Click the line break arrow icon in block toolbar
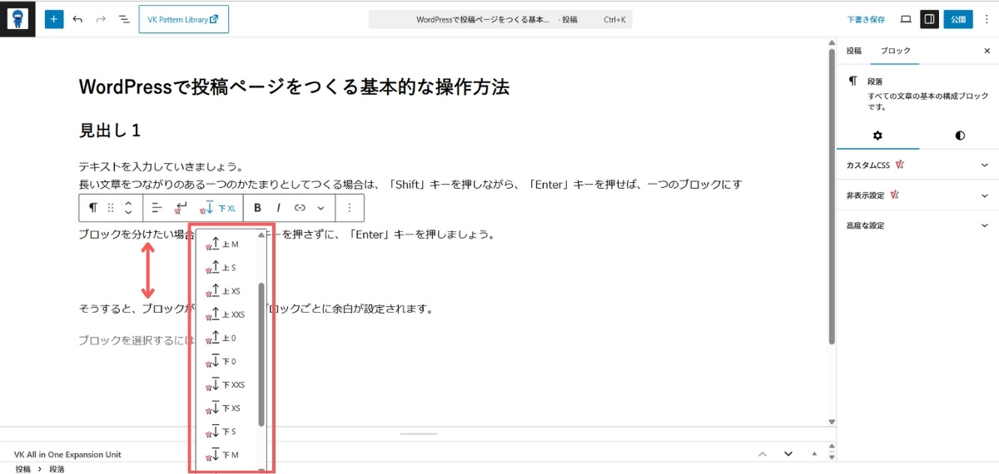999x474 pixels. (x=181, y=207)
